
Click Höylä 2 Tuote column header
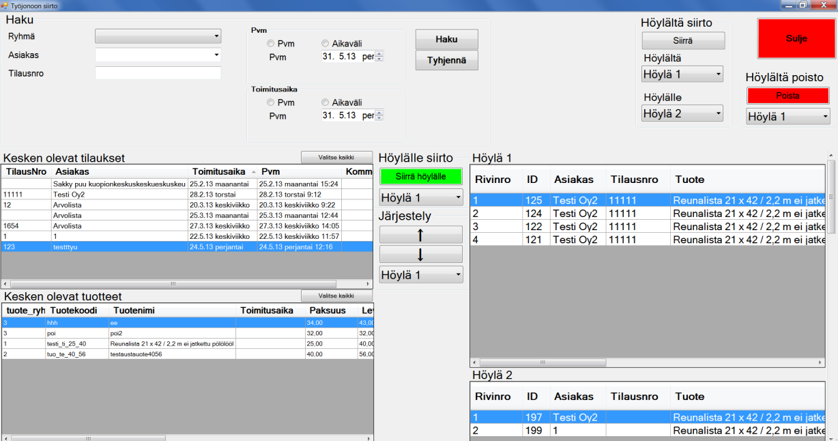(x=747, y=397)
